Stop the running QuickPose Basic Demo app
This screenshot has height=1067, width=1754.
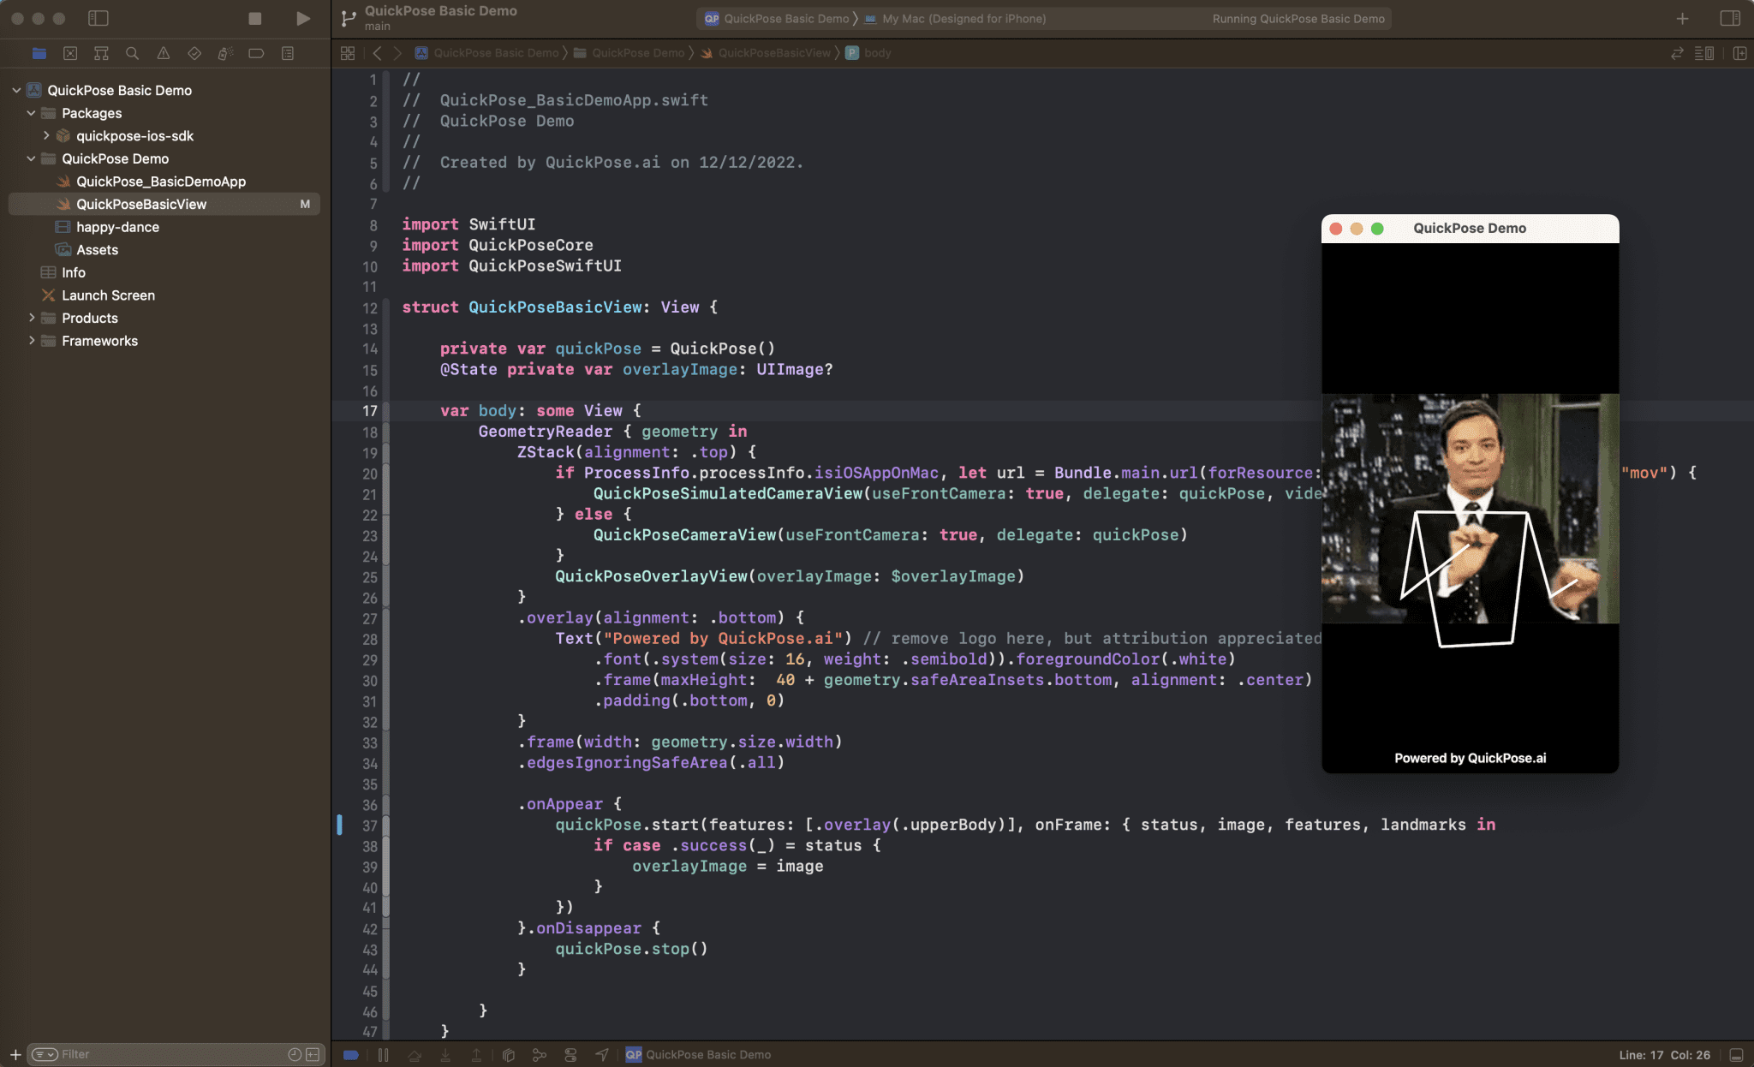pyautogui.click(x=254, y=18)
